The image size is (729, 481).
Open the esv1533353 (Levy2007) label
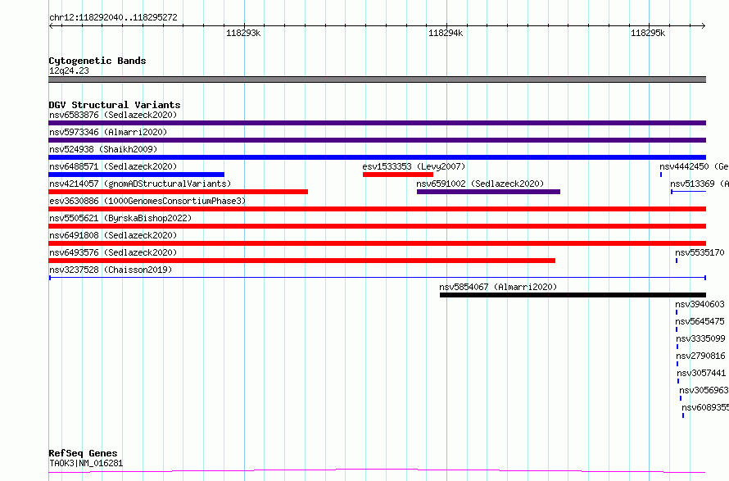point(414,166)
